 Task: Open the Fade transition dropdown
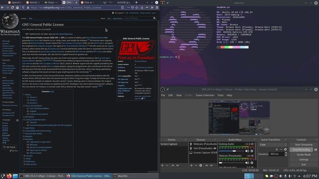(273, 145)
